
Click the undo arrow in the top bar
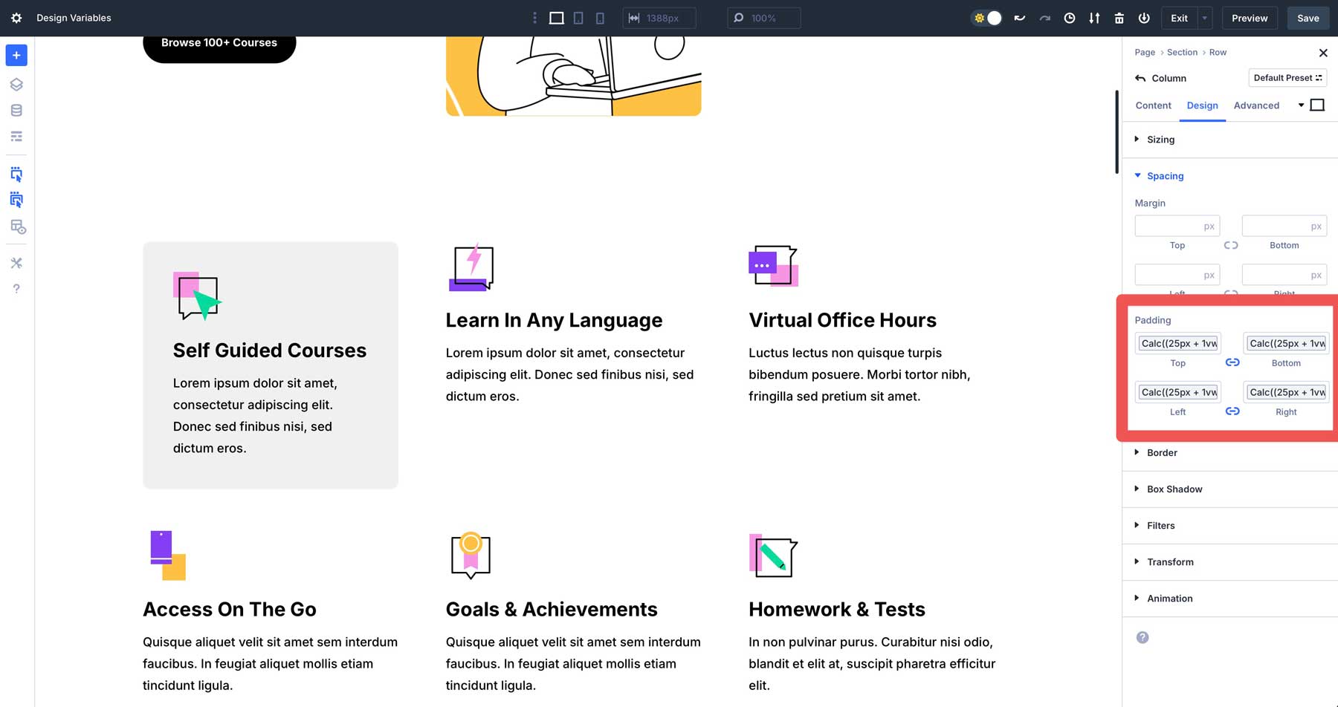[1019, 17]
